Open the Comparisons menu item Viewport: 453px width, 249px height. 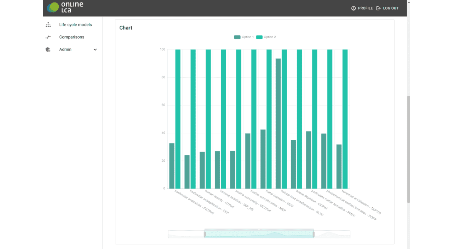point(71,37)
